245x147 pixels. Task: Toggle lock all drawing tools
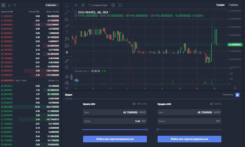(x=67, y=83)
